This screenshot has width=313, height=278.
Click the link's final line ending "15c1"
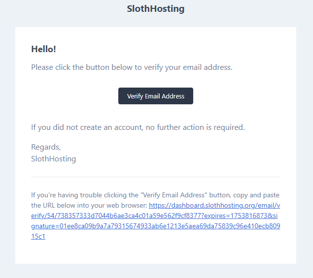pyautogui.click(x=38, y=237)
